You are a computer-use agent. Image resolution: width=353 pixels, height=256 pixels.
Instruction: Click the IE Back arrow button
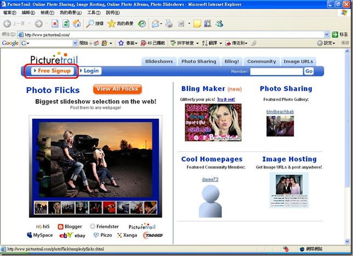(x=7, y=24)
